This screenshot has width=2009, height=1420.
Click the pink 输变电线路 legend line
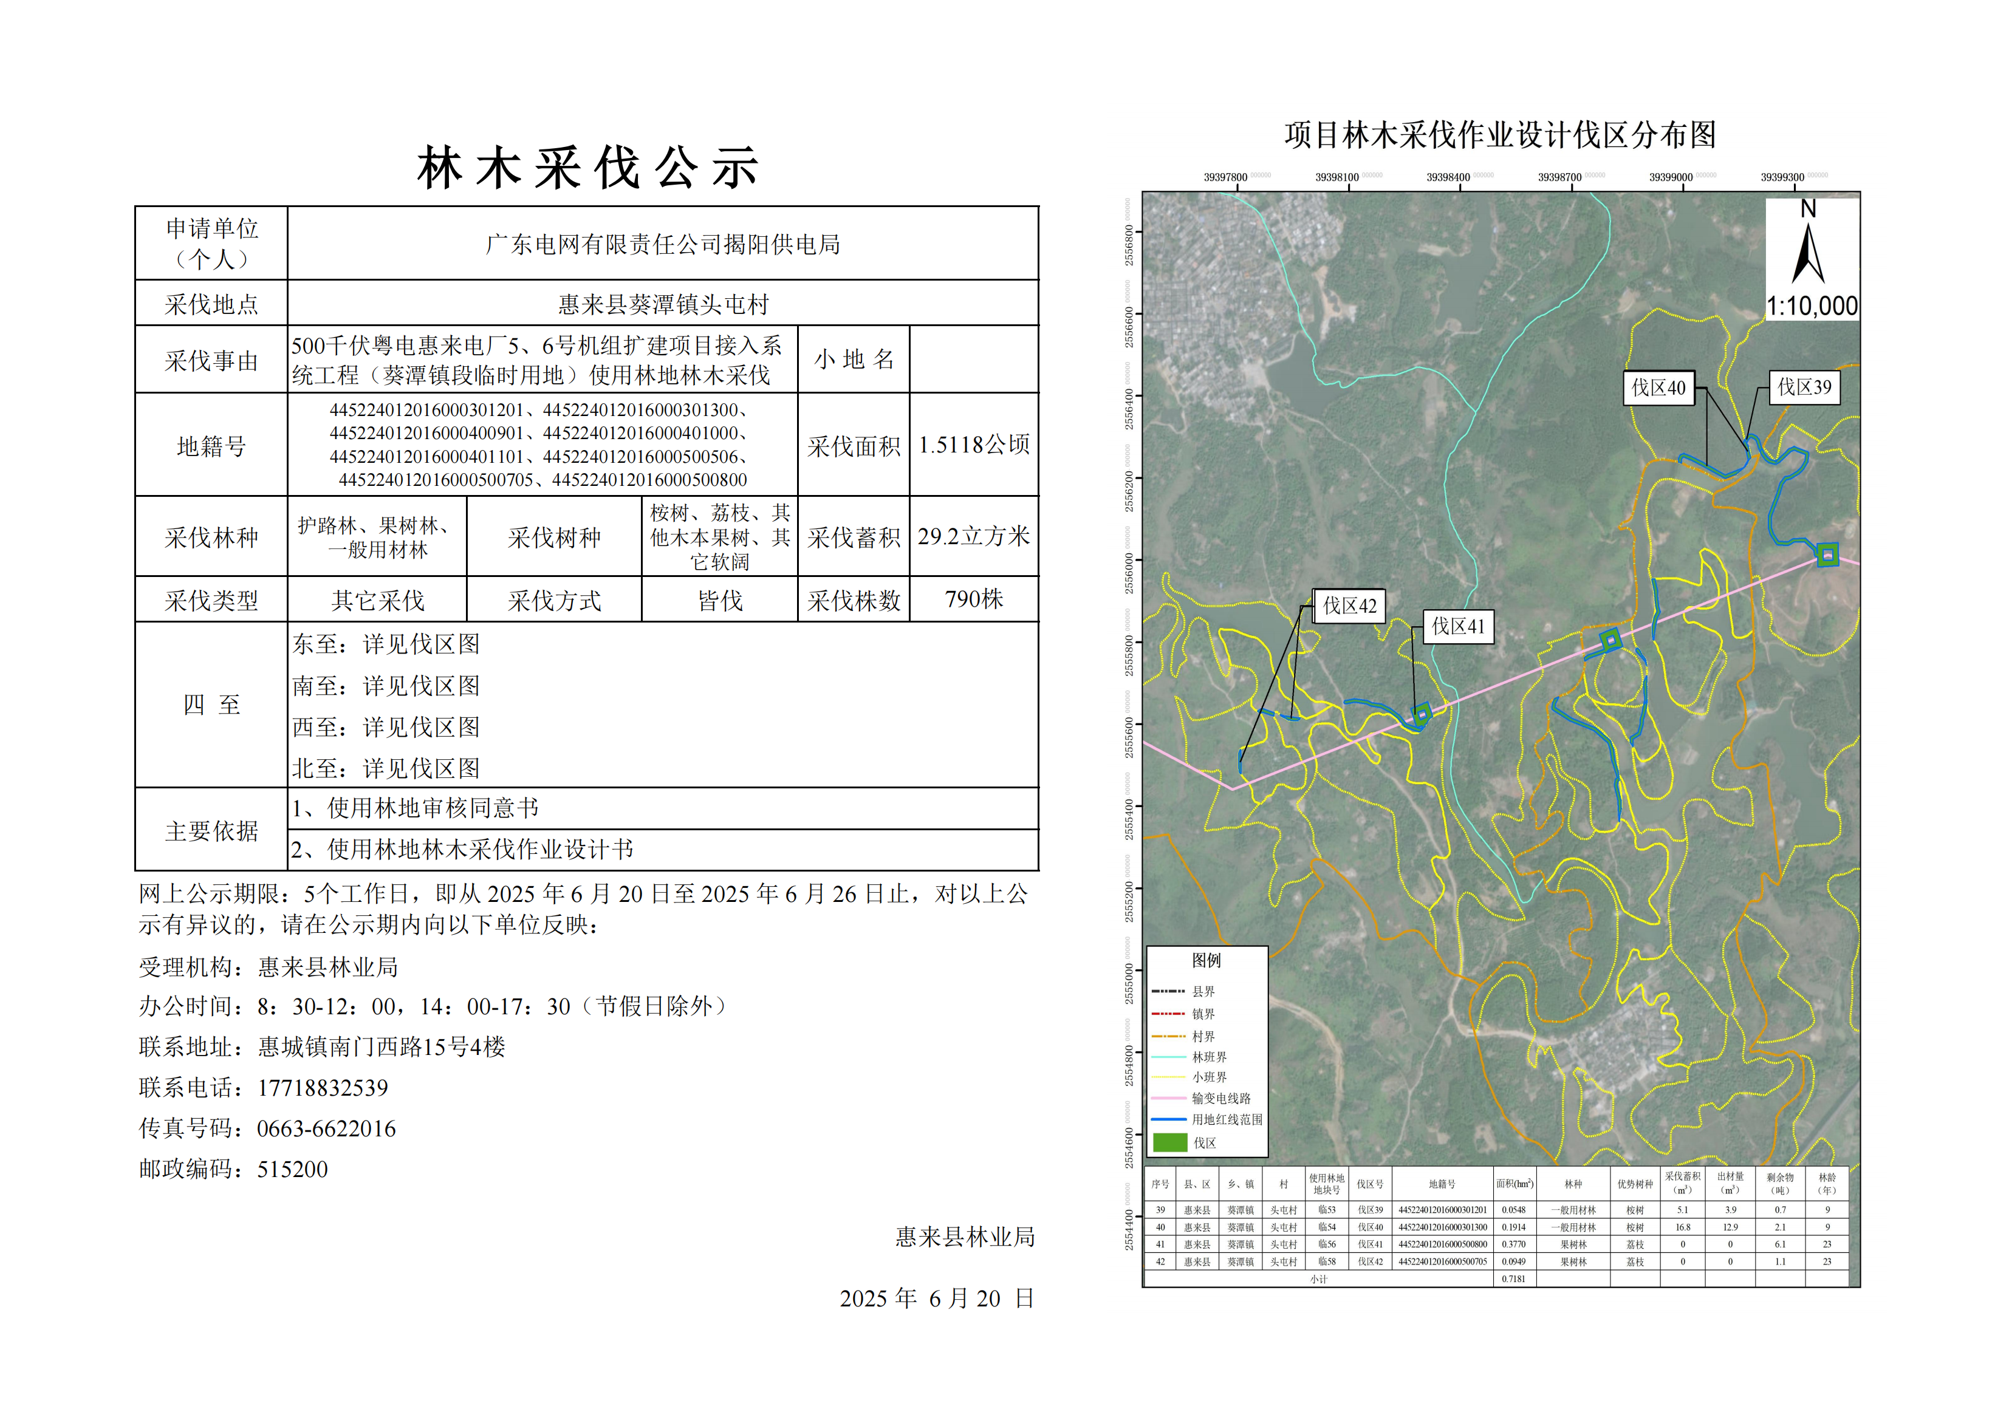click(x=1169, y=1098)
